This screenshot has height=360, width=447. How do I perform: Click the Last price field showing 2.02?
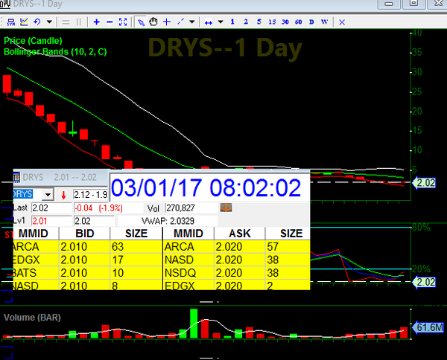point(50,208)
